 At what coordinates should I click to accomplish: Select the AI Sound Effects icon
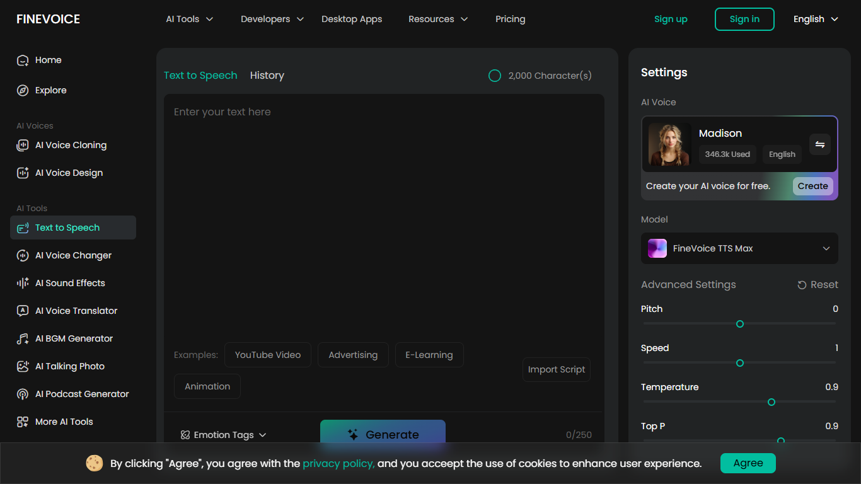coord(23,283)
